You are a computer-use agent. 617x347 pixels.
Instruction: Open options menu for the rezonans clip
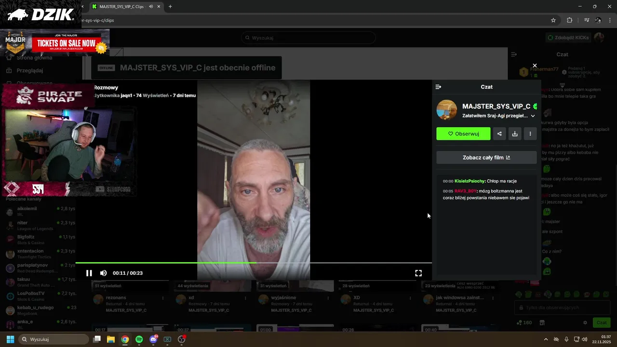pos(163,298)
